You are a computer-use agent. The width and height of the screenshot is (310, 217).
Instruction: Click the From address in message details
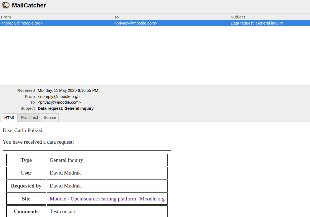[59, 97]
